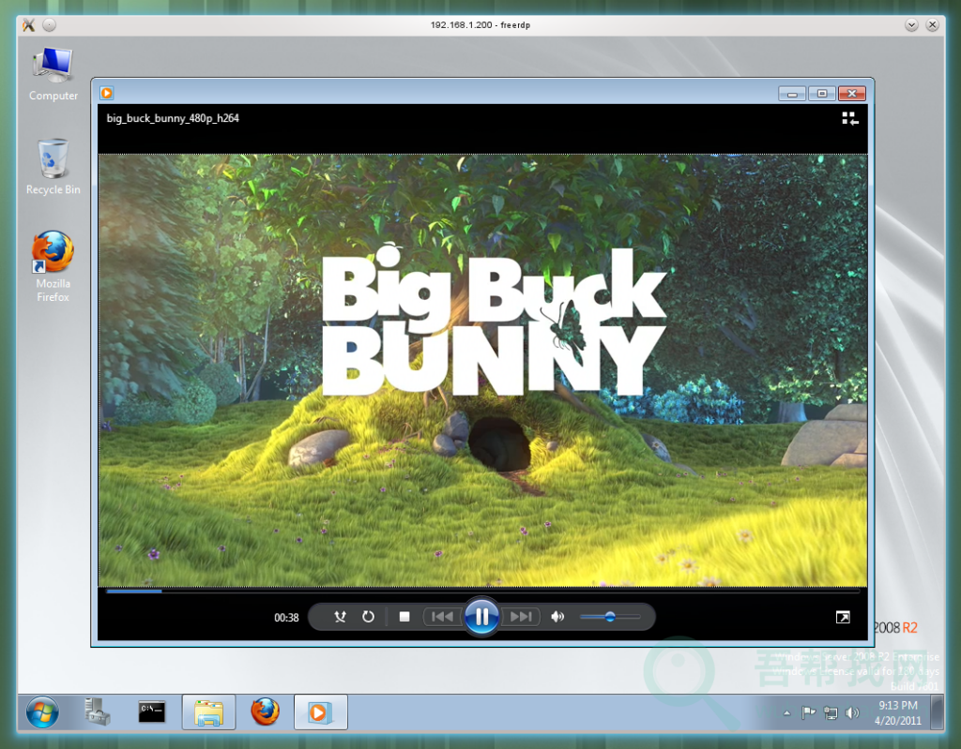The height and width of the screenshot is (749, 961).
Task: Mute the player's volume
Action: 557,617
